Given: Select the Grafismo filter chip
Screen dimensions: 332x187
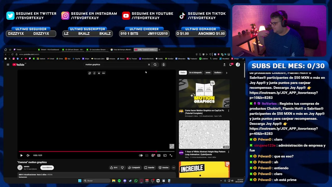Looking at the screenshot, I should (x=218, y=73).
